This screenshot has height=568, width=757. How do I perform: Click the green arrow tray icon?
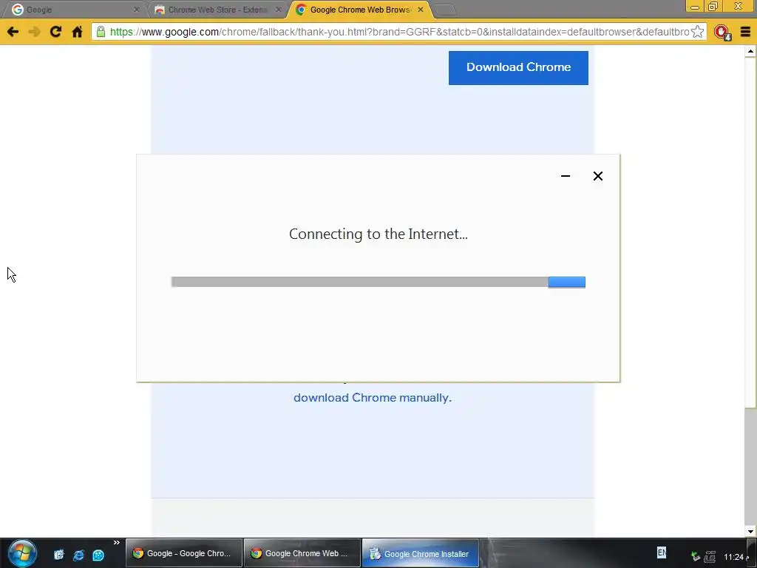pos(695,557)
